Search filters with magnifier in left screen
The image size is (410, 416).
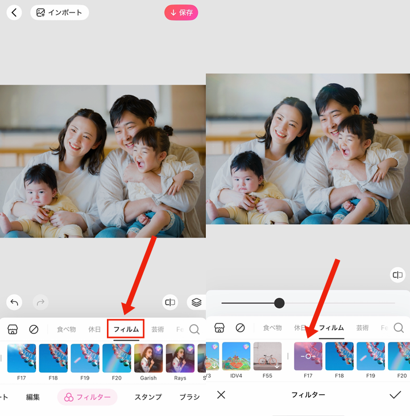click(x=194, y=329)
